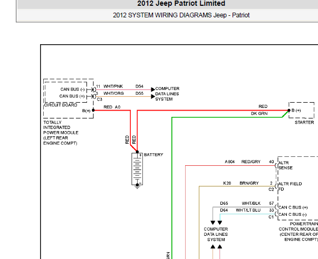This screenshot has width=318, height=259.
Task: Click the "C1" connector label
Action: [271, 217]
